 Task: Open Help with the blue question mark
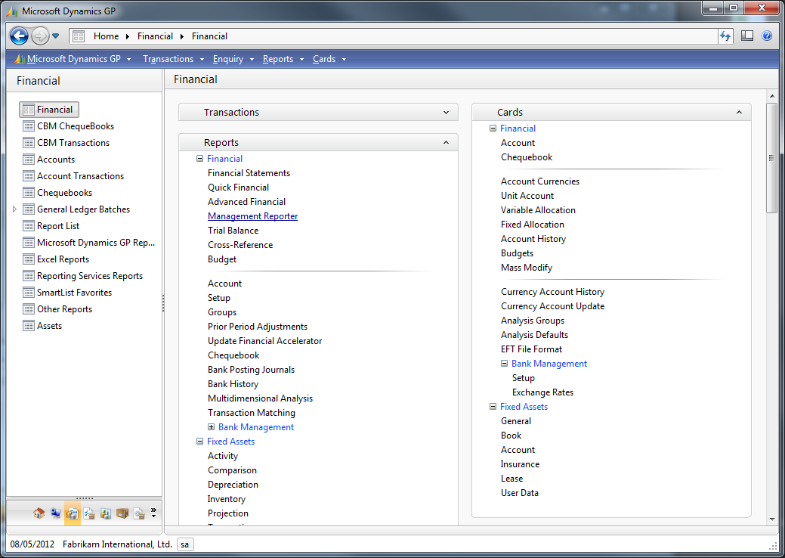pos(767,36)
